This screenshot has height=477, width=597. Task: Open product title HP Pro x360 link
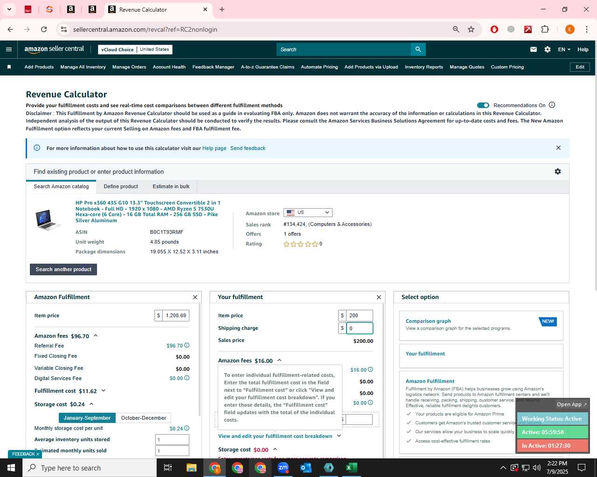148,211
